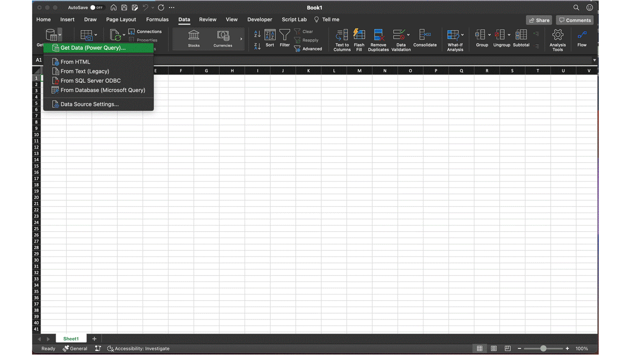Click the Comments button
This screenshot has height=355, width=631.
[574, 20]
